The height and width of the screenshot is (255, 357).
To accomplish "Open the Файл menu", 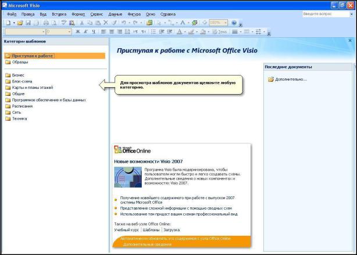I will pyautogui.click(x=12, y=14).
